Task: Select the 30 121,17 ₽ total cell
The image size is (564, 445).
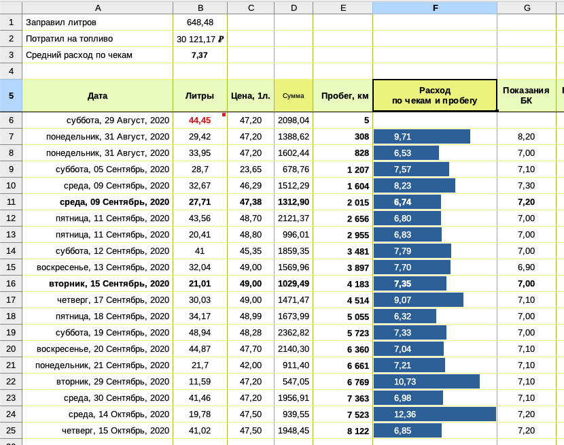Action: pyautogui.click(x=200, y=39)
